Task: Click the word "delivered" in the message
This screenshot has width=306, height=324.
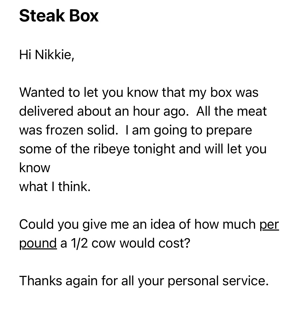Action: (46, 111)
